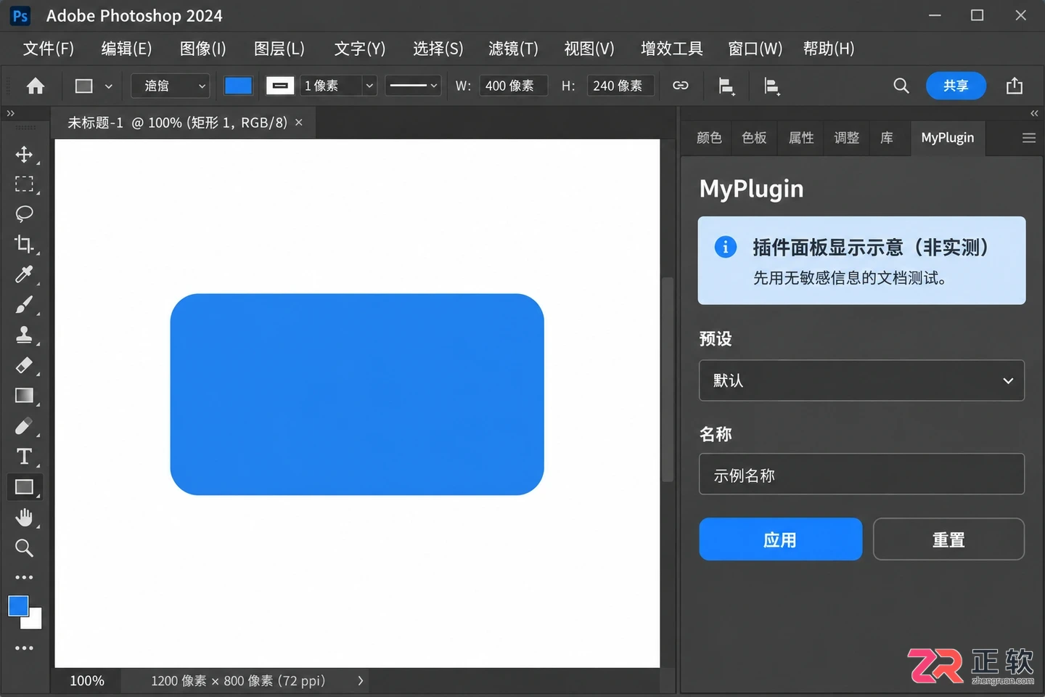Select the Type tool

point(24,457)
